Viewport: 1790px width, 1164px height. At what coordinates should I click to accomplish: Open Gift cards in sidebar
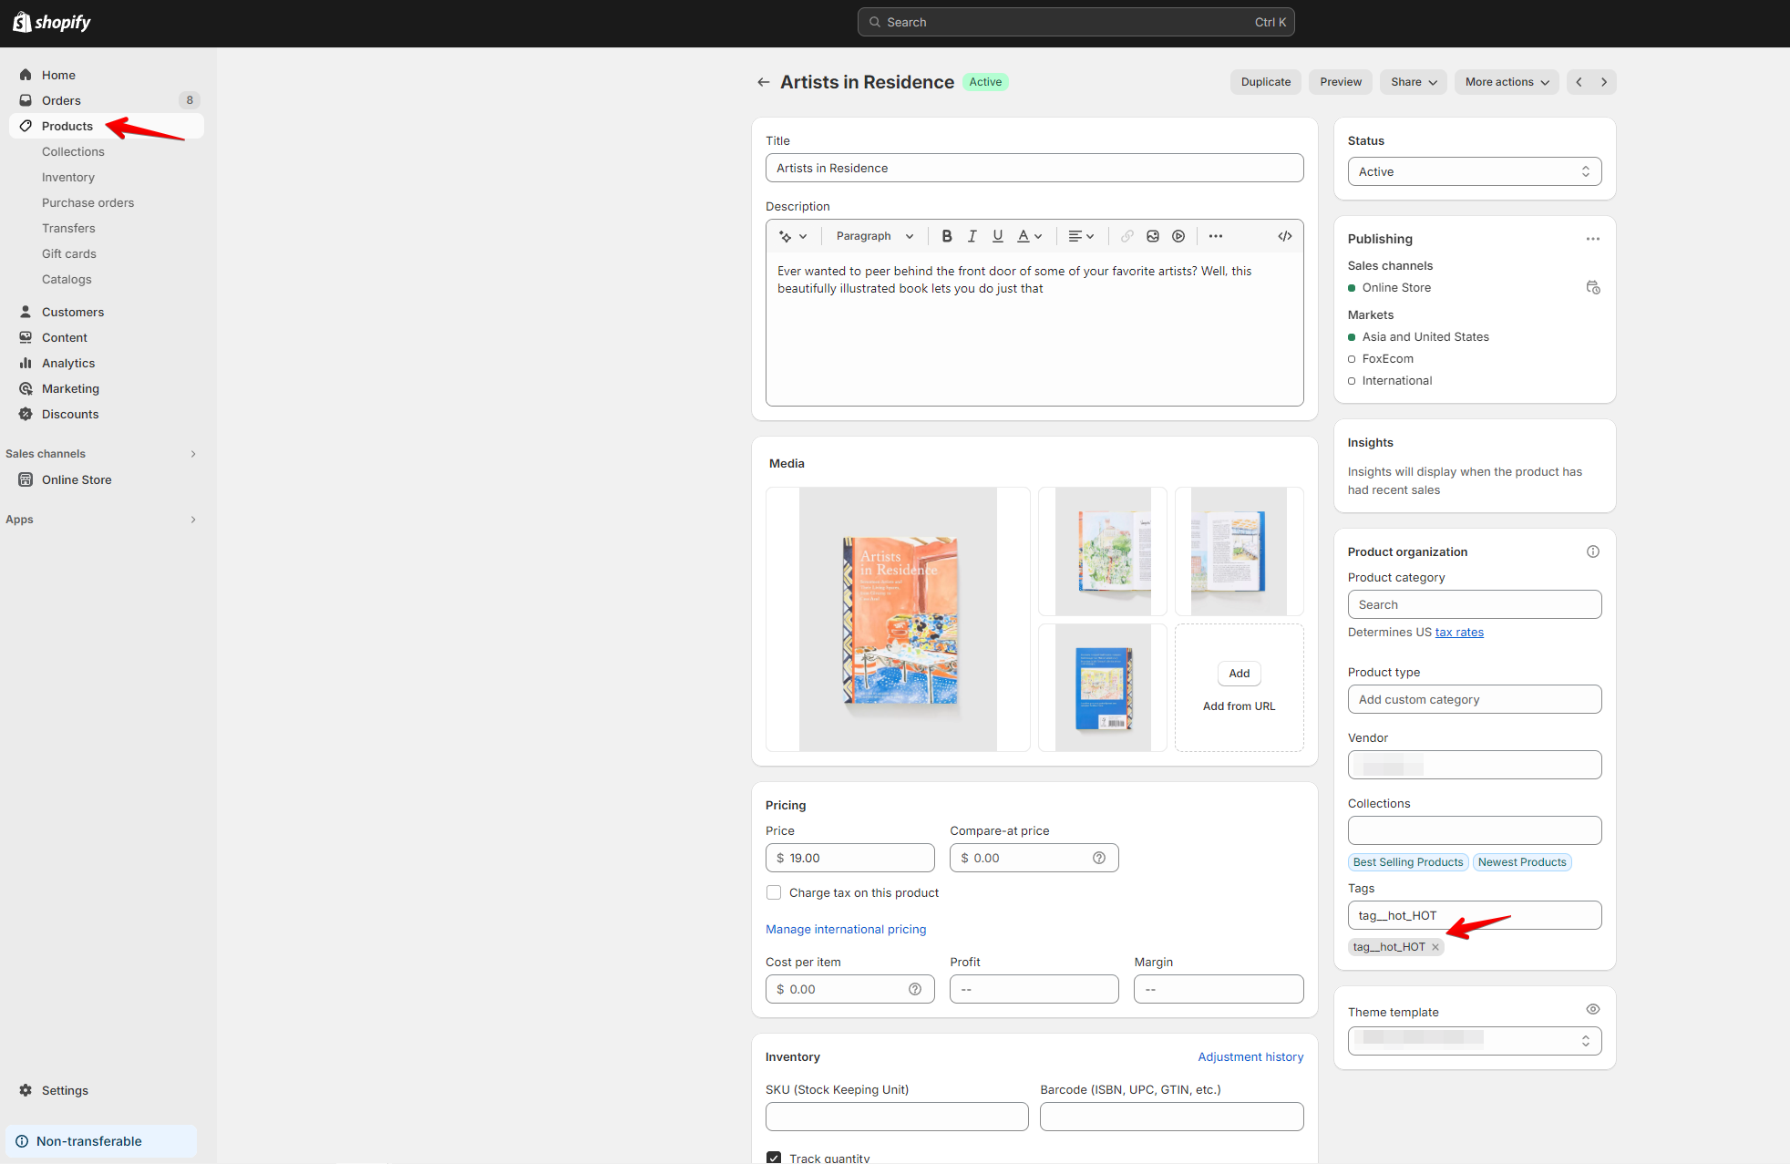[x=69, y=253]
